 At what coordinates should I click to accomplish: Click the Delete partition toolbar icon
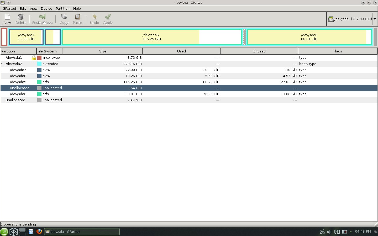pyautogui.click(x=21, y=17)
